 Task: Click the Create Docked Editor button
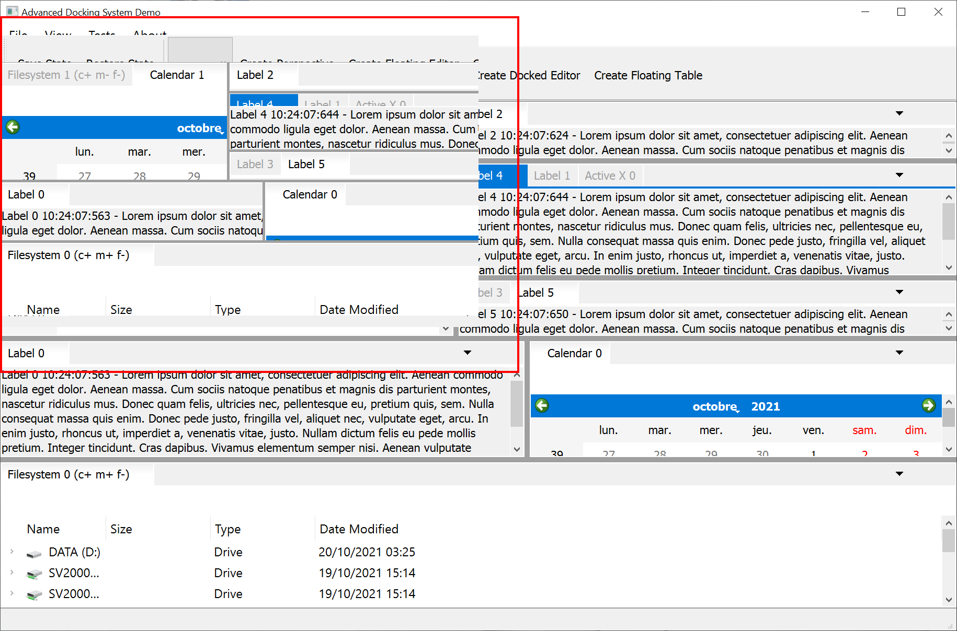click(x=528, y=75)
